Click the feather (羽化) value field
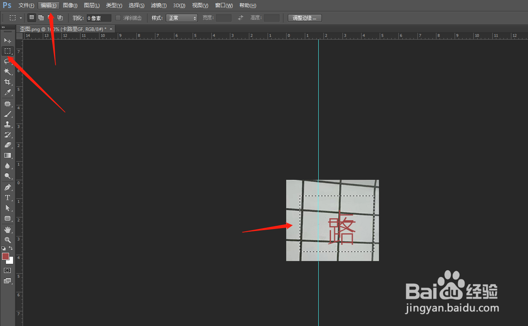 click(99, 18)
